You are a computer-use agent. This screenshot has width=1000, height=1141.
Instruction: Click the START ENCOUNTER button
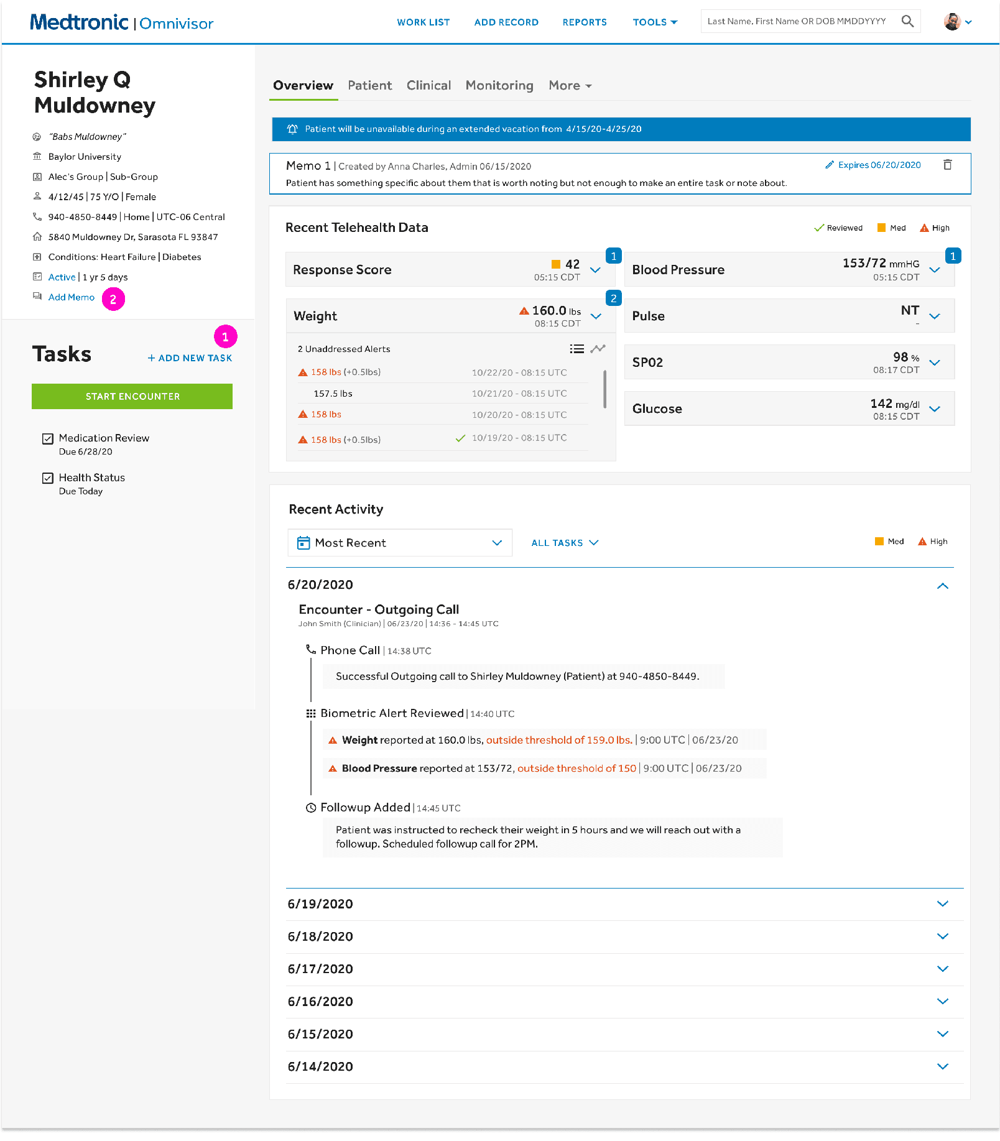[x=132, y=397]
